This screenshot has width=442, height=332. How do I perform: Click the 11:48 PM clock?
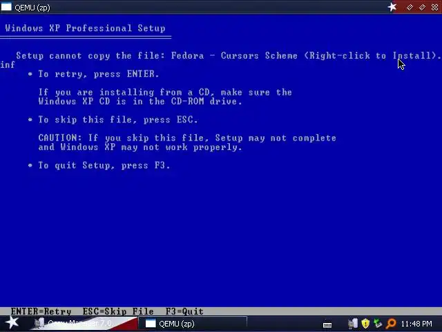[x=416, y=324]
